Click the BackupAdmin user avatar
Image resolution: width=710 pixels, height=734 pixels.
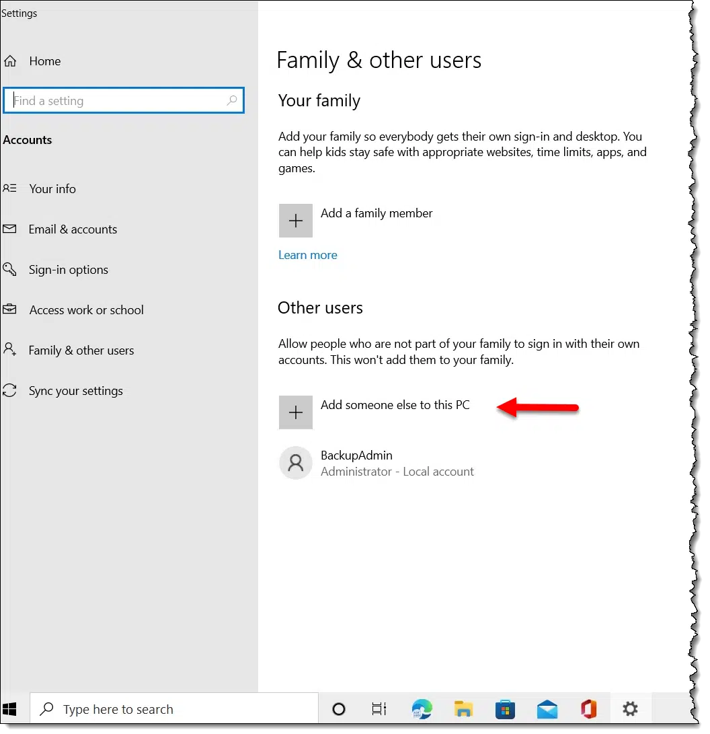point(296,463)
